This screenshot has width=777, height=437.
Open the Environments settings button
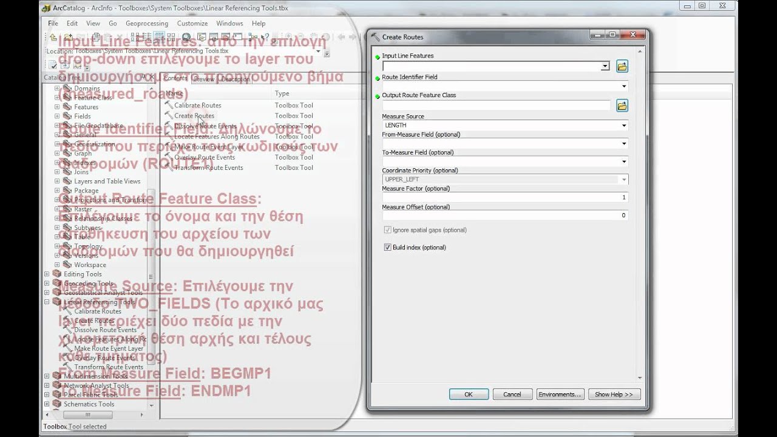point(560,395)
